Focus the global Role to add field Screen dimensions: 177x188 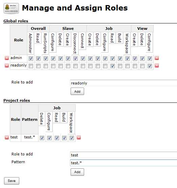(124, 83)
